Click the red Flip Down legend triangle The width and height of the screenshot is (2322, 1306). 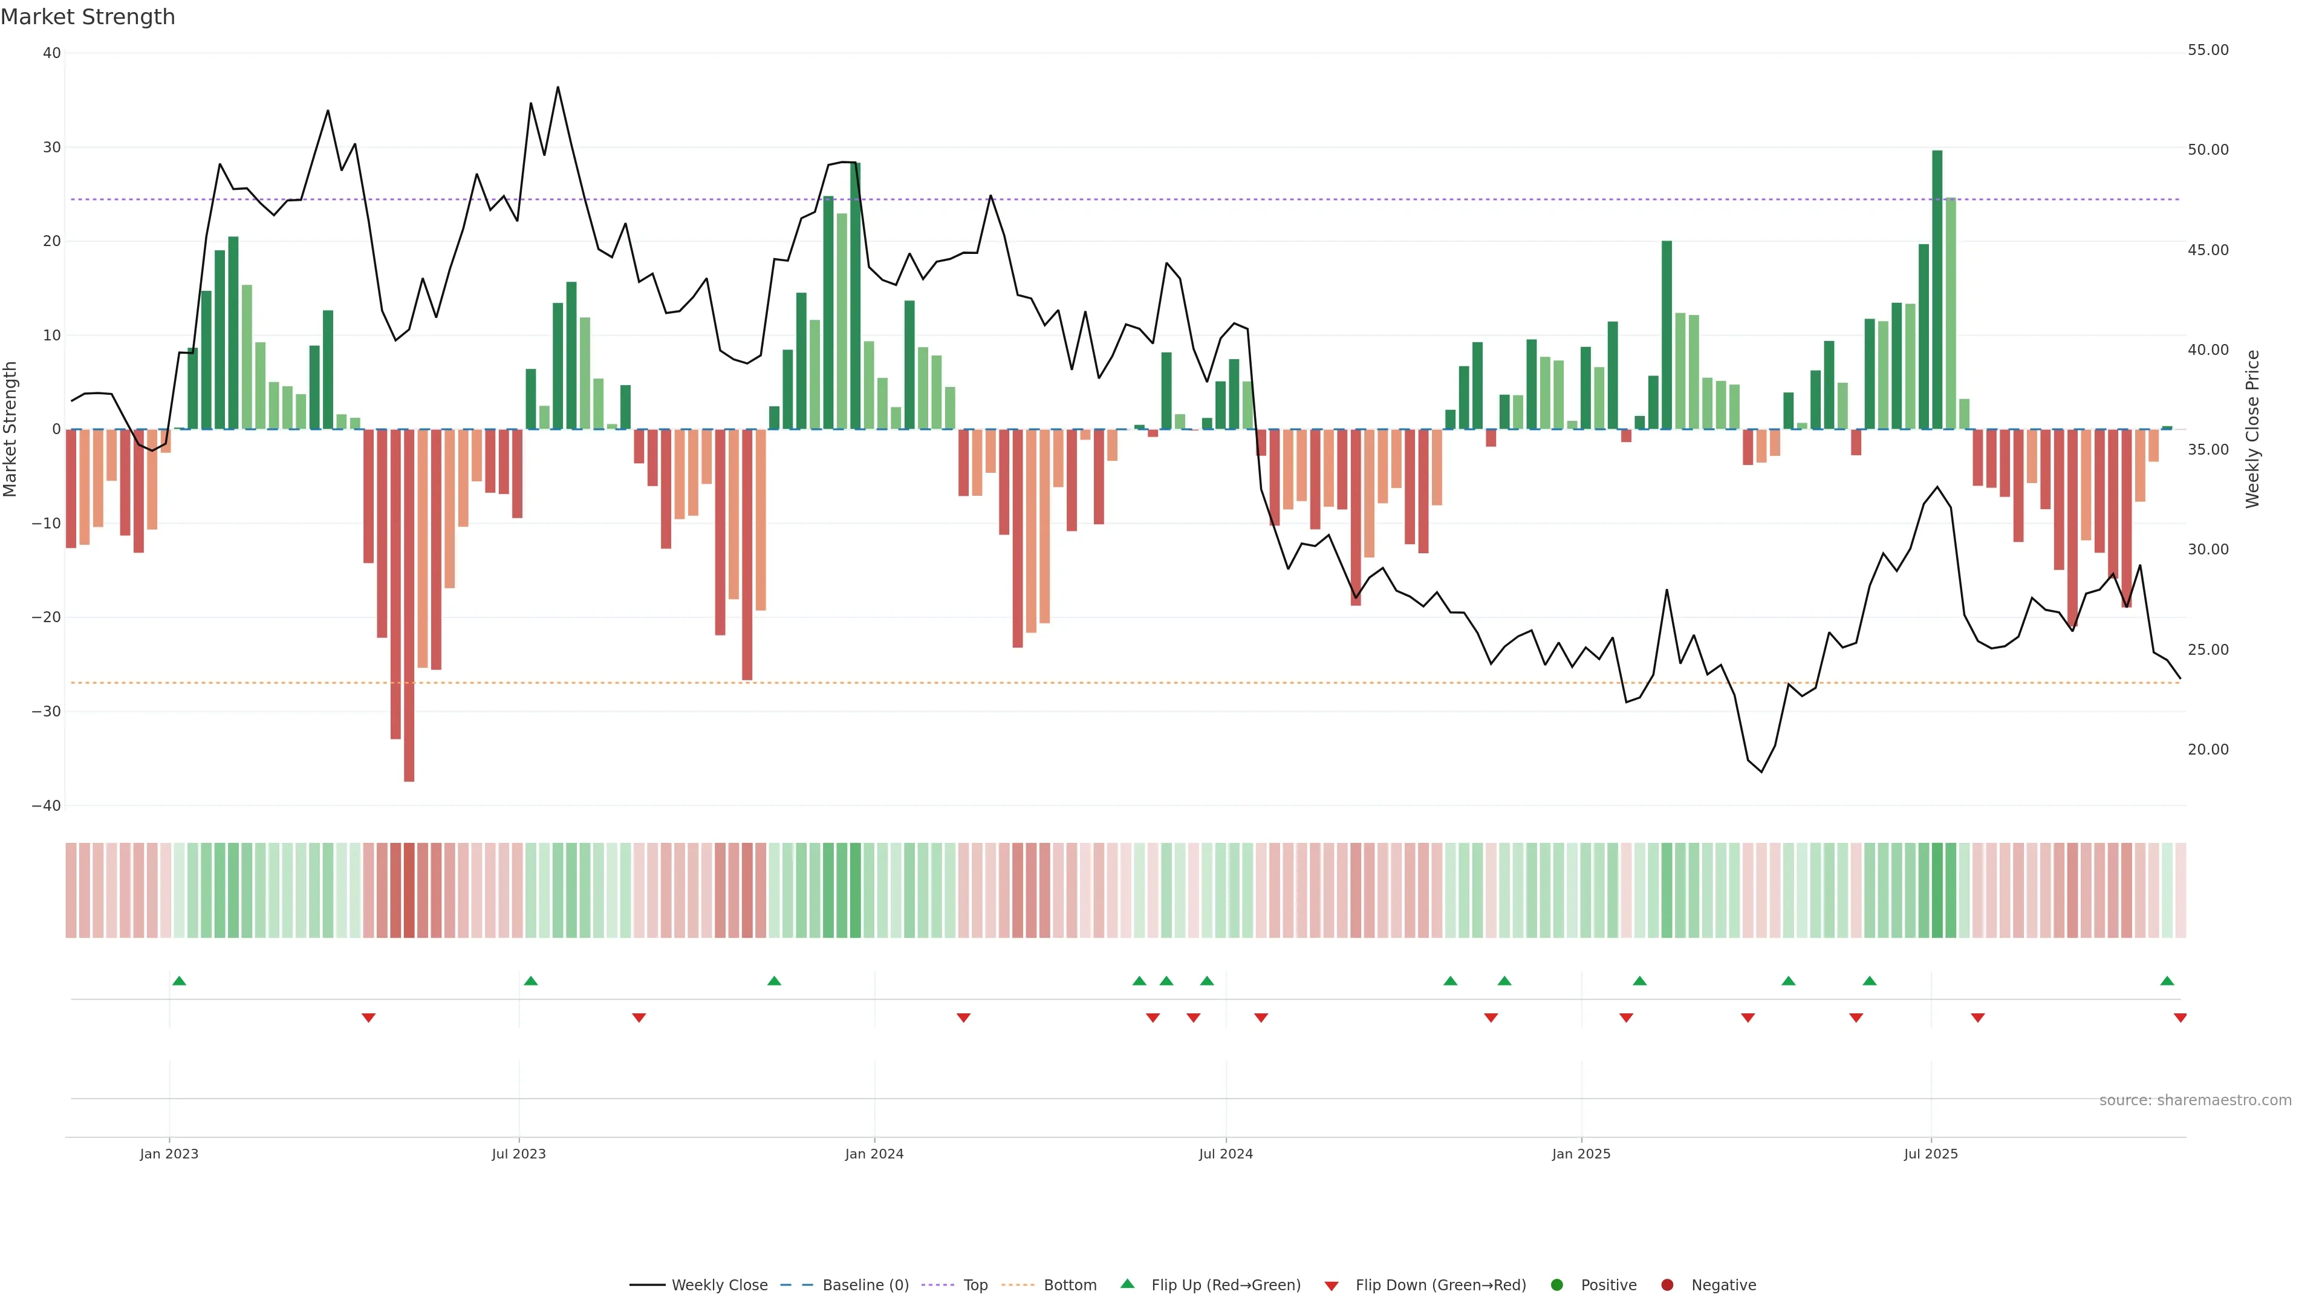click(1332, 1285)
